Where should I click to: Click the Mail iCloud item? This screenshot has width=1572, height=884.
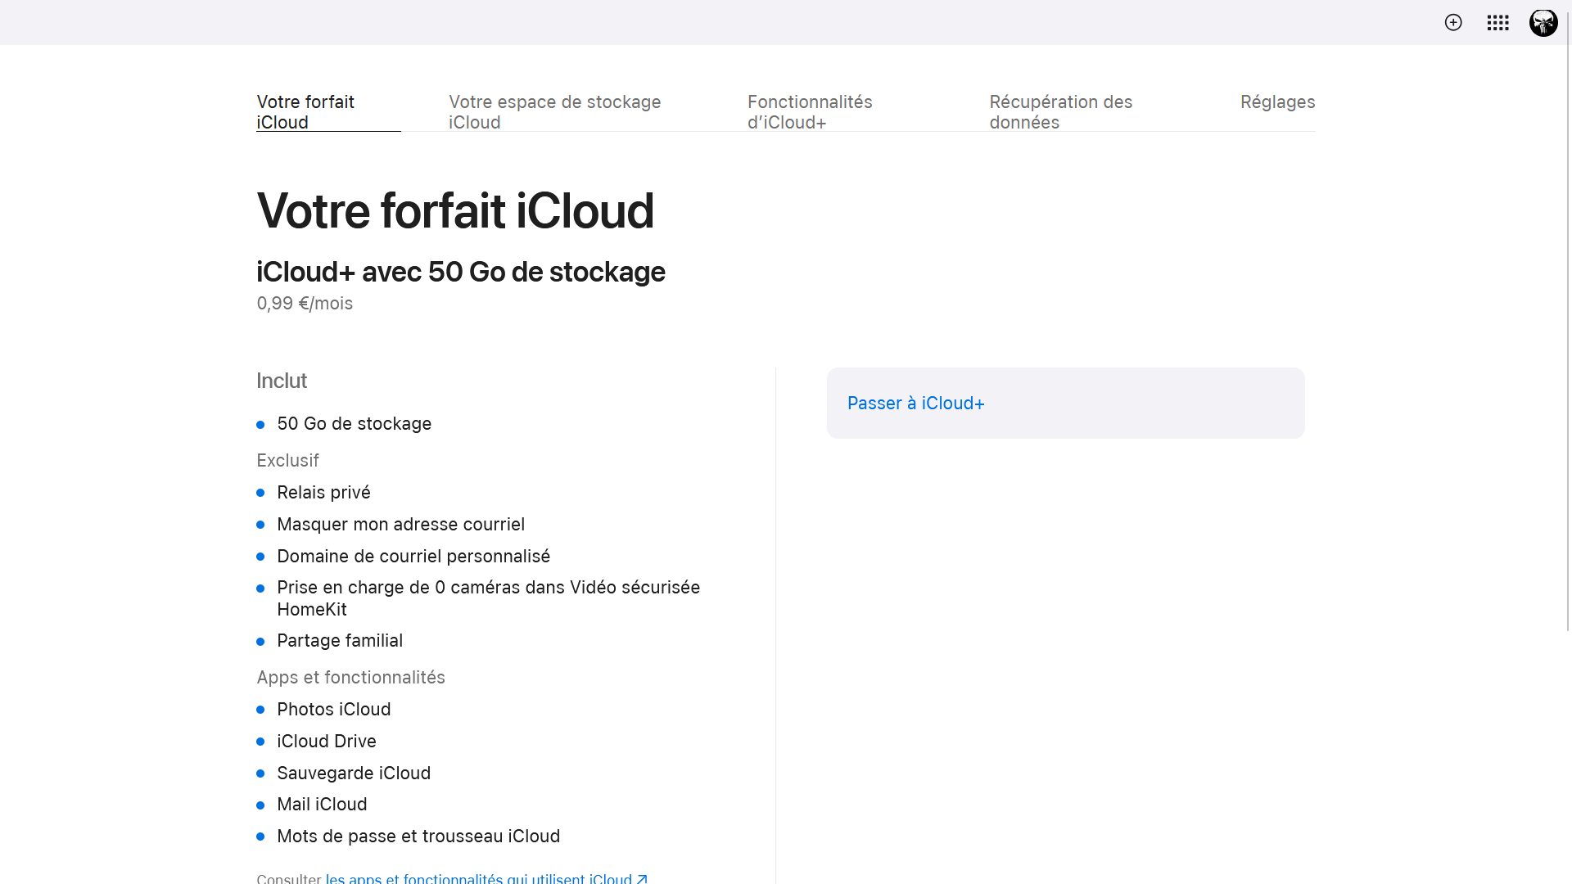[x=322, y=805]
